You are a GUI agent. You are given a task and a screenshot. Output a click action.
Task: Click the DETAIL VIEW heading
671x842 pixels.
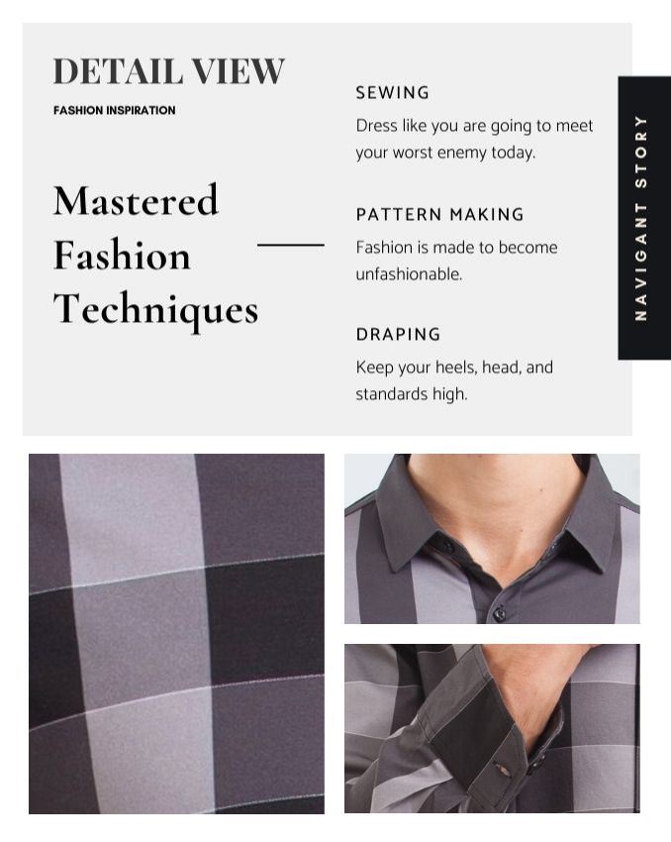click(x=168, y=71)
